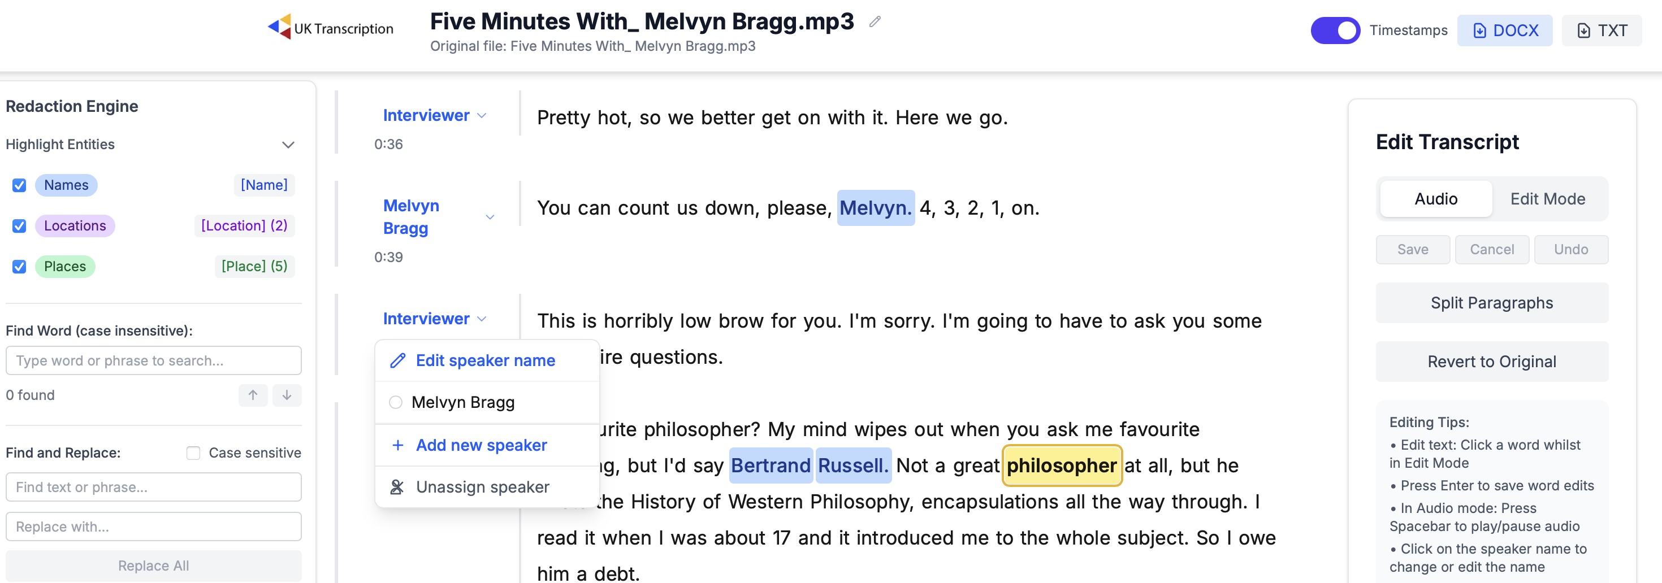
Task: Focus the Find Word search field
Action: [154, 360]
